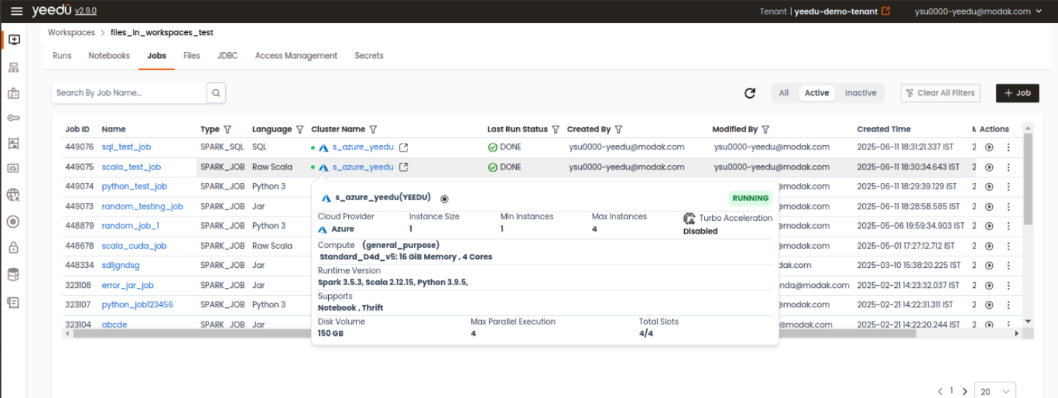
Task: Click the table vertical scrollbar
Action: point(1028,179)
